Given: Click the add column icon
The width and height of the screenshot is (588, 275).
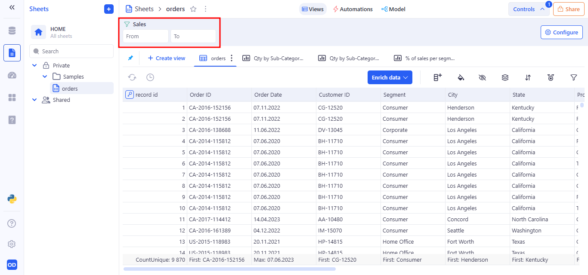Looking at the screenshot, I should [437, 77].
